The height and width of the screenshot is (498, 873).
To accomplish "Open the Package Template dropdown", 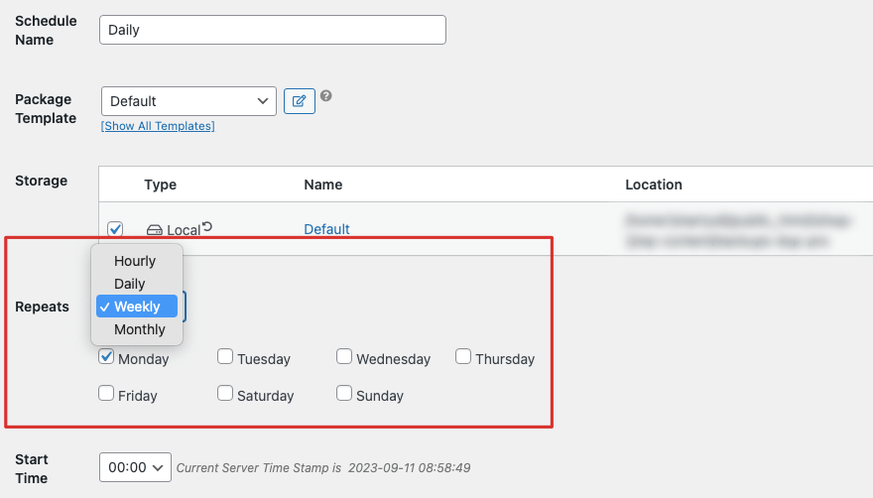I will (x=188, y=101).
